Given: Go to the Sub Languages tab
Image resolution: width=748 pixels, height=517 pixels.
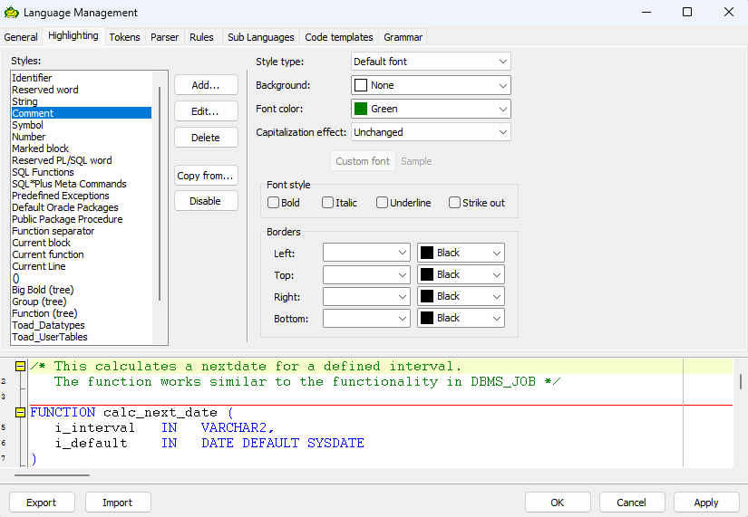Looking at the screenshot, I should coord(261,37).
